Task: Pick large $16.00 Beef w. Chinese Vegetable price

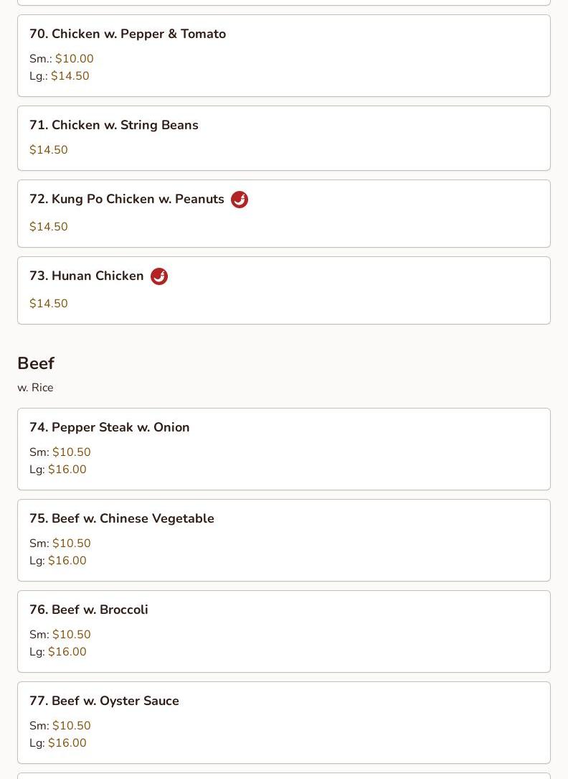Action: pyautogui.click(x=67, y=561)
